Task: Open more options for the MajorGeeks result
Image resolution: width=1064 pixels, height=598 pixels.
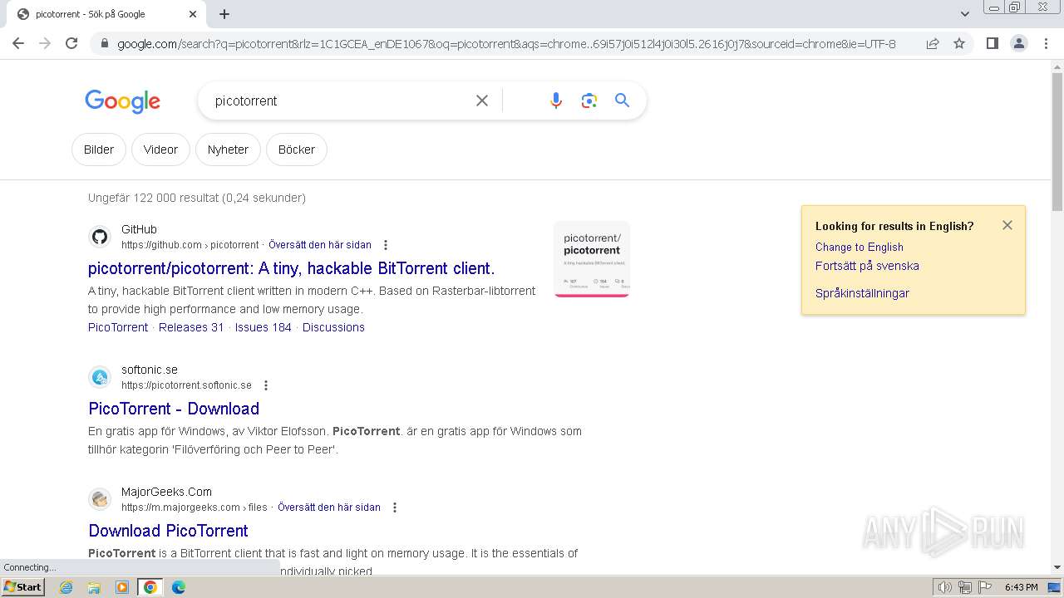Action: 395,507
